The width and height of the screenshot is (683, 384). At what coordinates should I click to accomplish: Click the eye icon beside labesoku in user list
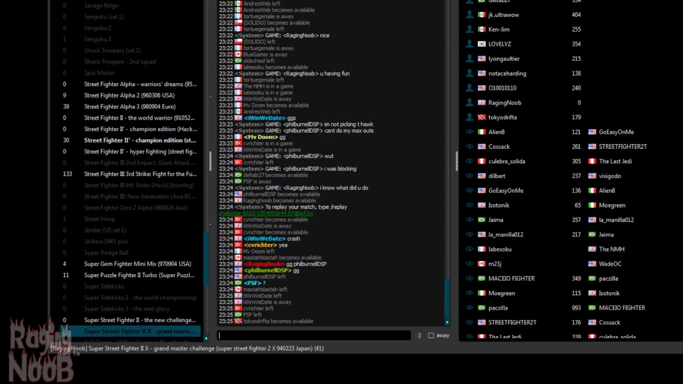[470, 249]
